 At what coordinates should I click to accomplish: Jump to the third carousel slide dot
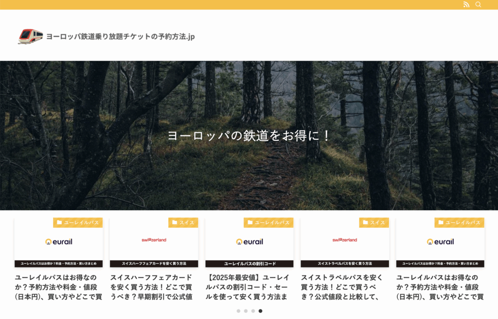[253, 311]
